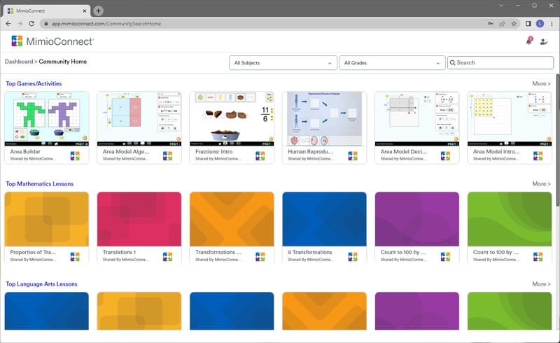Click Mimio icon on Area Model Deci... card
Viewport: 560px width, 343px height.
tap(445, 156)
